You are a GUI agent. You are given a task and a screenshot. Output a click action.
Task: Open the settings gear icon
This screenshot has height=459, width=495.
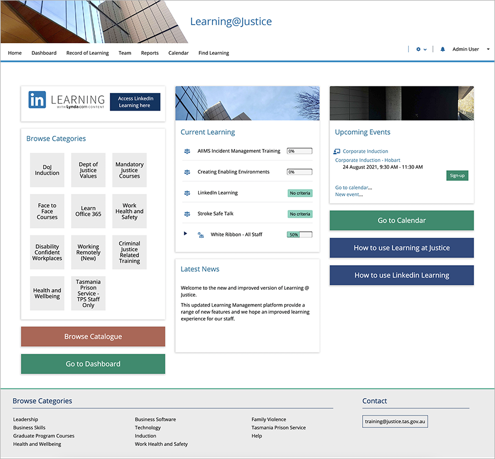tap(418, 49)
